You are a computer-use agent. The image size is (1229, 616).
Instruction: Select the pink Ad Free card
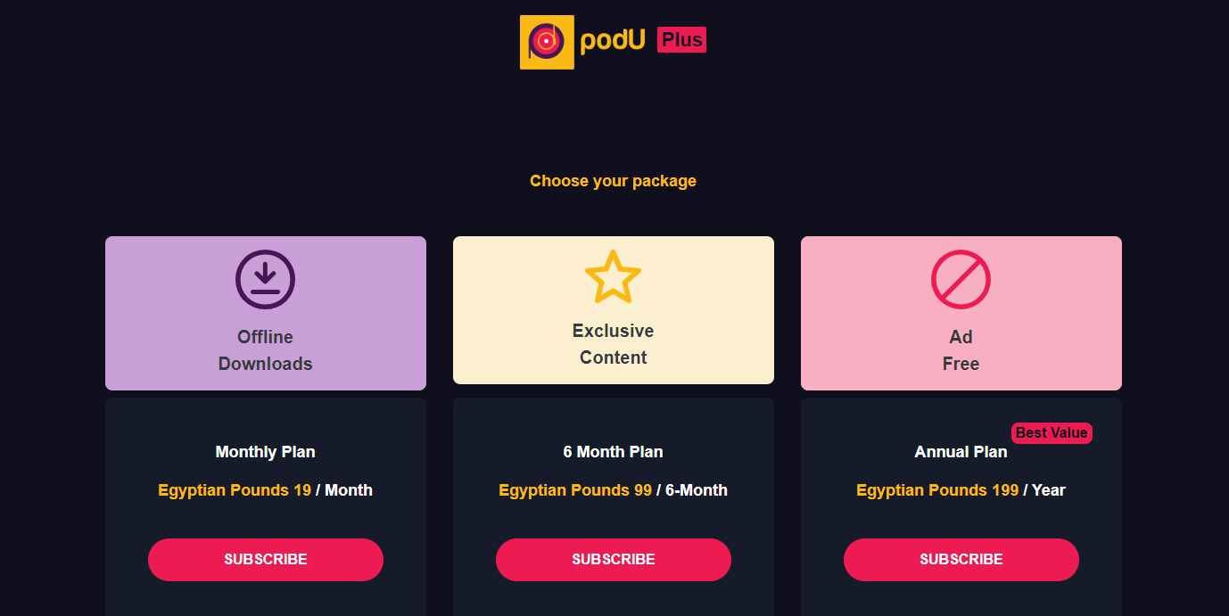(961, 313)
